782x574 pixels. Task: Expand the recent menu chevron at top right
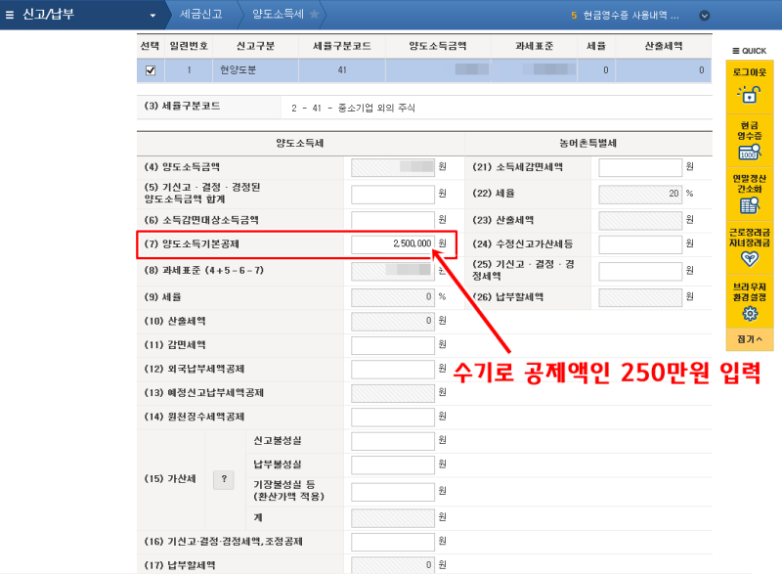[x=704, y=16]
